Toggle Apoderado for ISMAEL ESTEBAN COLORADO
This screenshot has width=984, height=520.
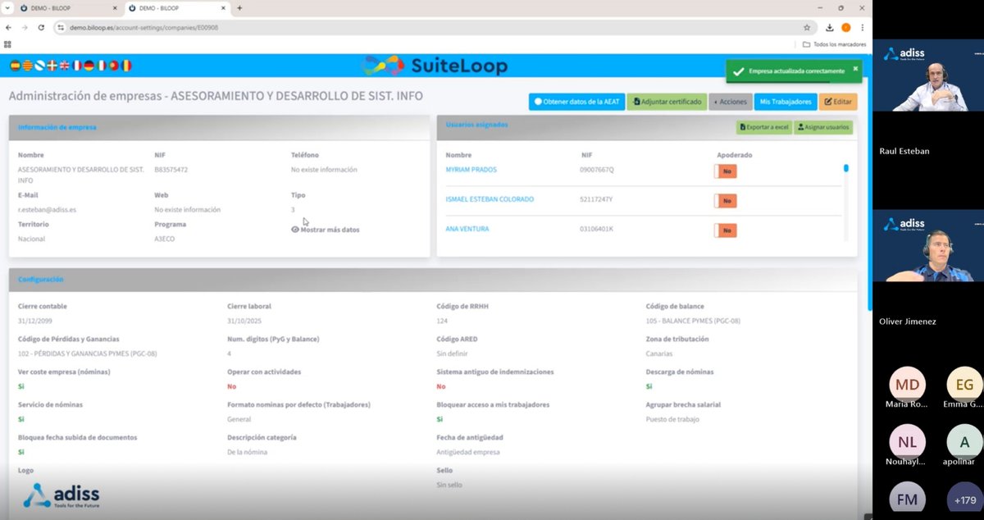[x=726, y=200]
